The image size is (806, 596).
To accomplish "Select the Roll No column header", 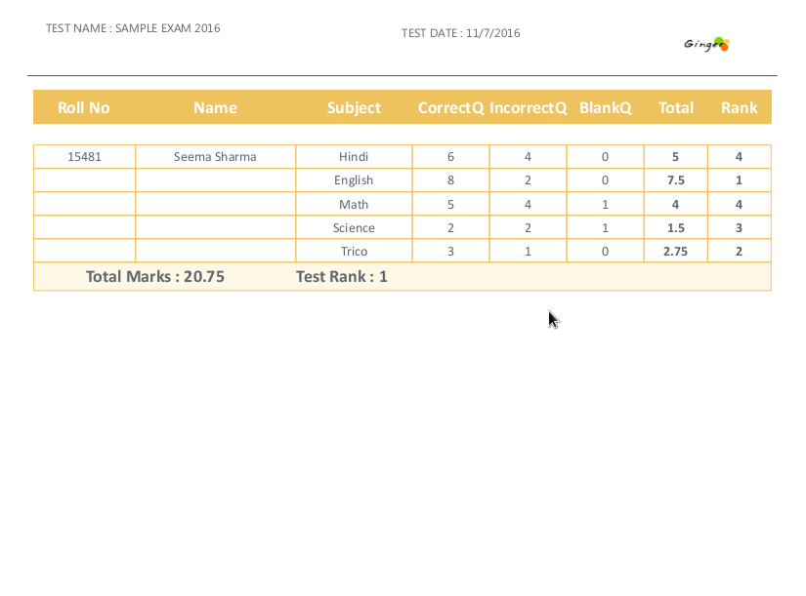I will click(x=83, y=107).
